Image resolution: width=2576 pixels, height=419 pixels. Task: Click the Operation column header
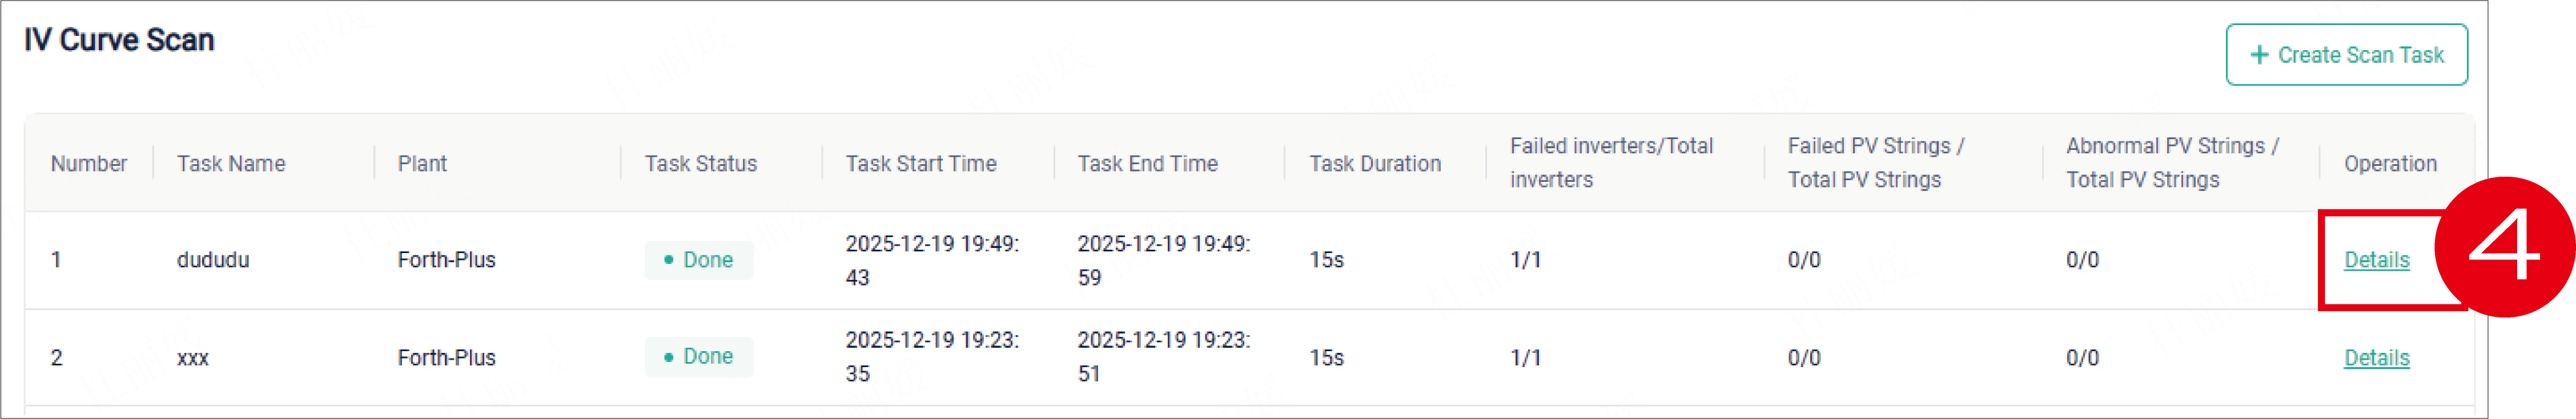pyautogui.click(x=2390, y=164)
